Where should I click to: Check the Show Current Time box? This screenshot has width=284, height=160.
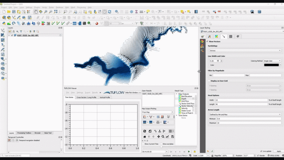pyautogui.click(x=143, y=144)
